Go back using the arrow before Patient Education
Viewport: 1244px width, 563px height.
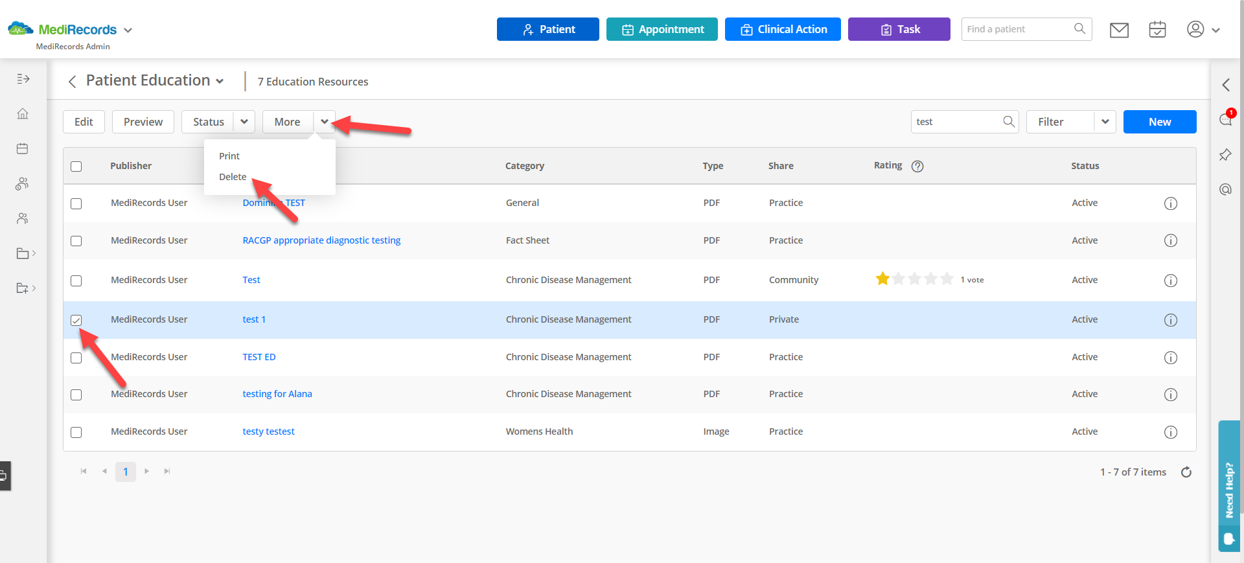click(x=72, y=81)
